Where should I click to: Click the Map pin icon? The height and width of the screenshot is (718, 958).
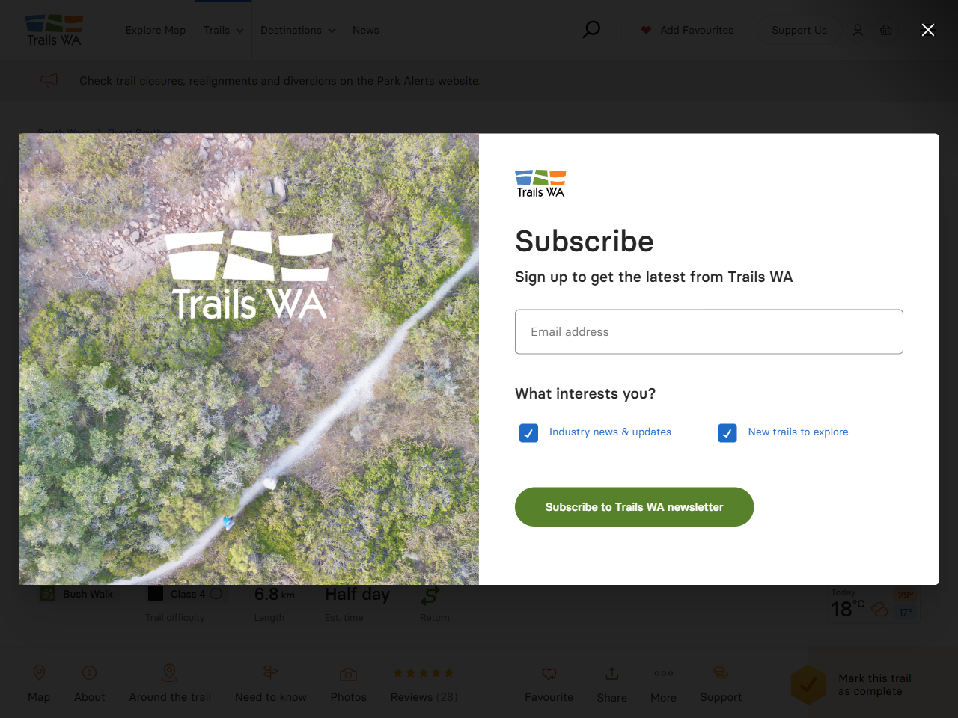pos(40,673)
